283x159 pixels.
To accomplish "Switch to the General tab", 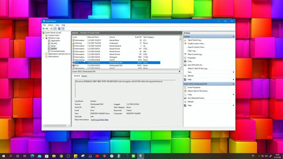I will [x=76, y=76].
